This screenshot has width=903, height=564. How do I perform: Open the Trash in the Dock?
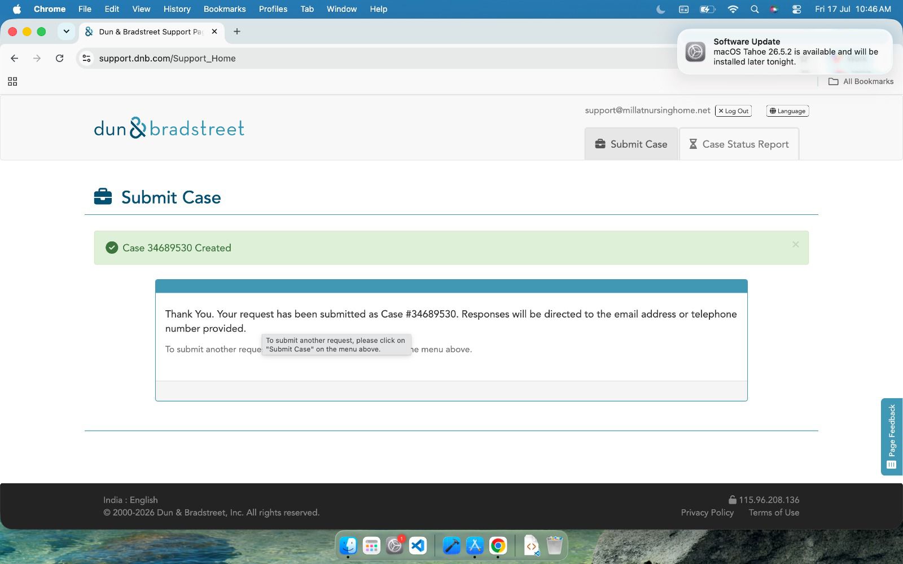pos(555,545)
